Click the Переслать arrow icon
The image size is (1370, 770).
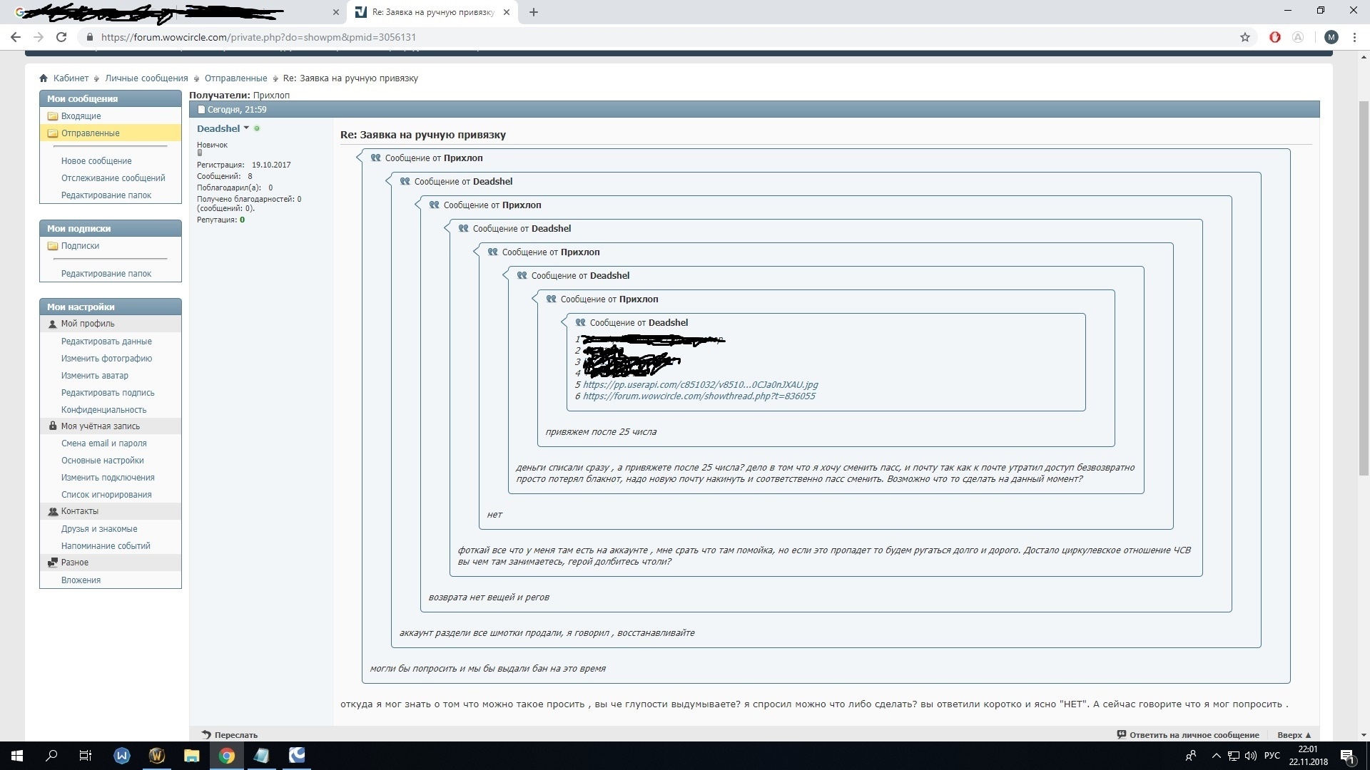pyautogui.click(x=206, y=734)
